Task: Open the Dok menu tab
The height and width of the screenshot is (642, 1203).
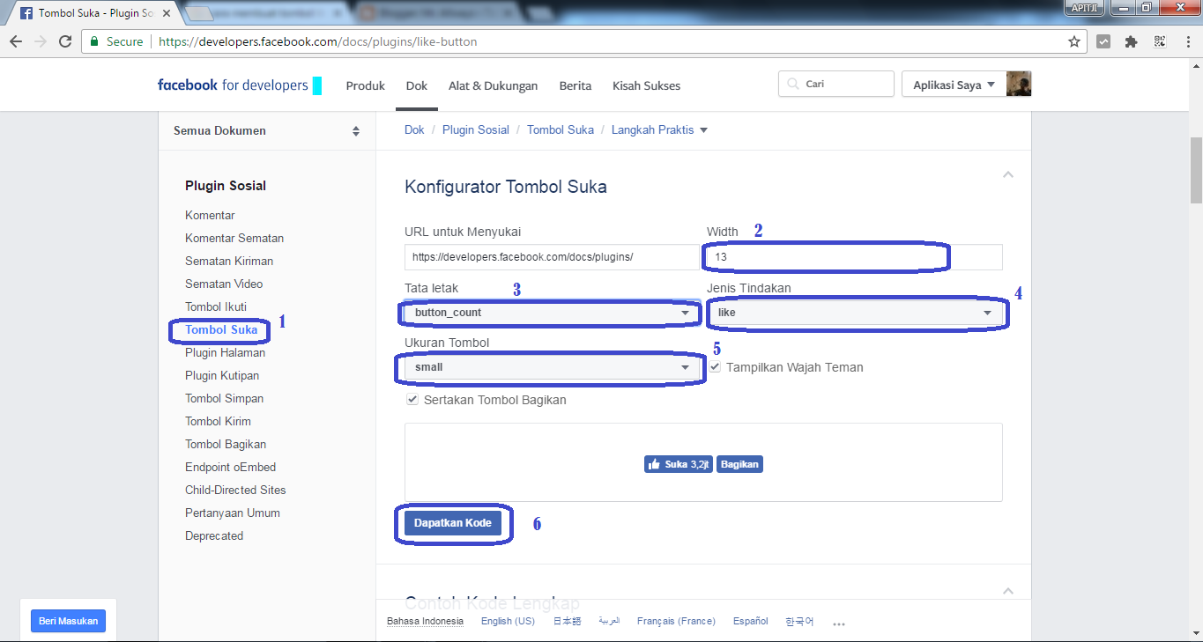Action: pos(417,85)
